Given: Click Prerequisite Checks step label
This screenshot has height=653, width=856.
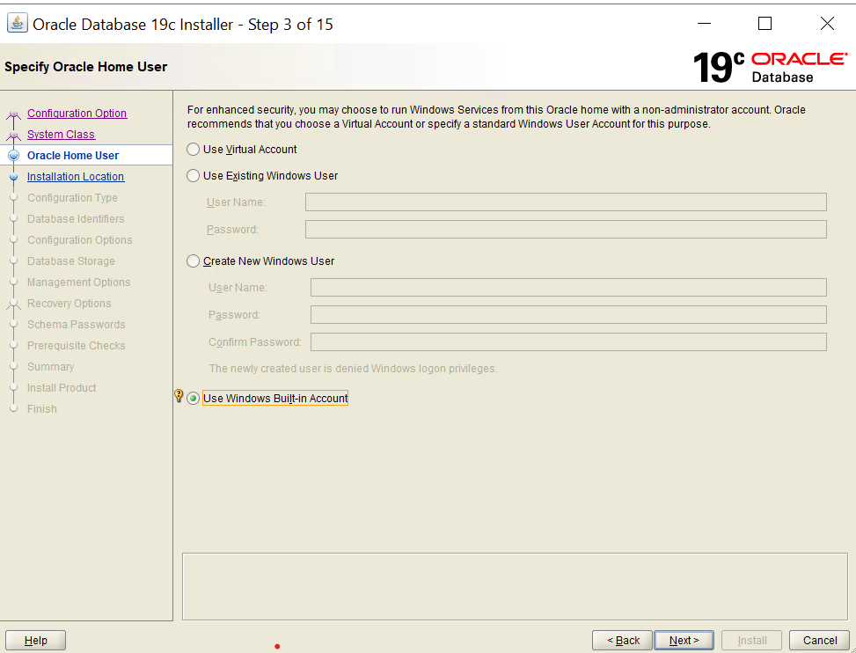Looking at the screenshot, I should click(x=77, y=346).
